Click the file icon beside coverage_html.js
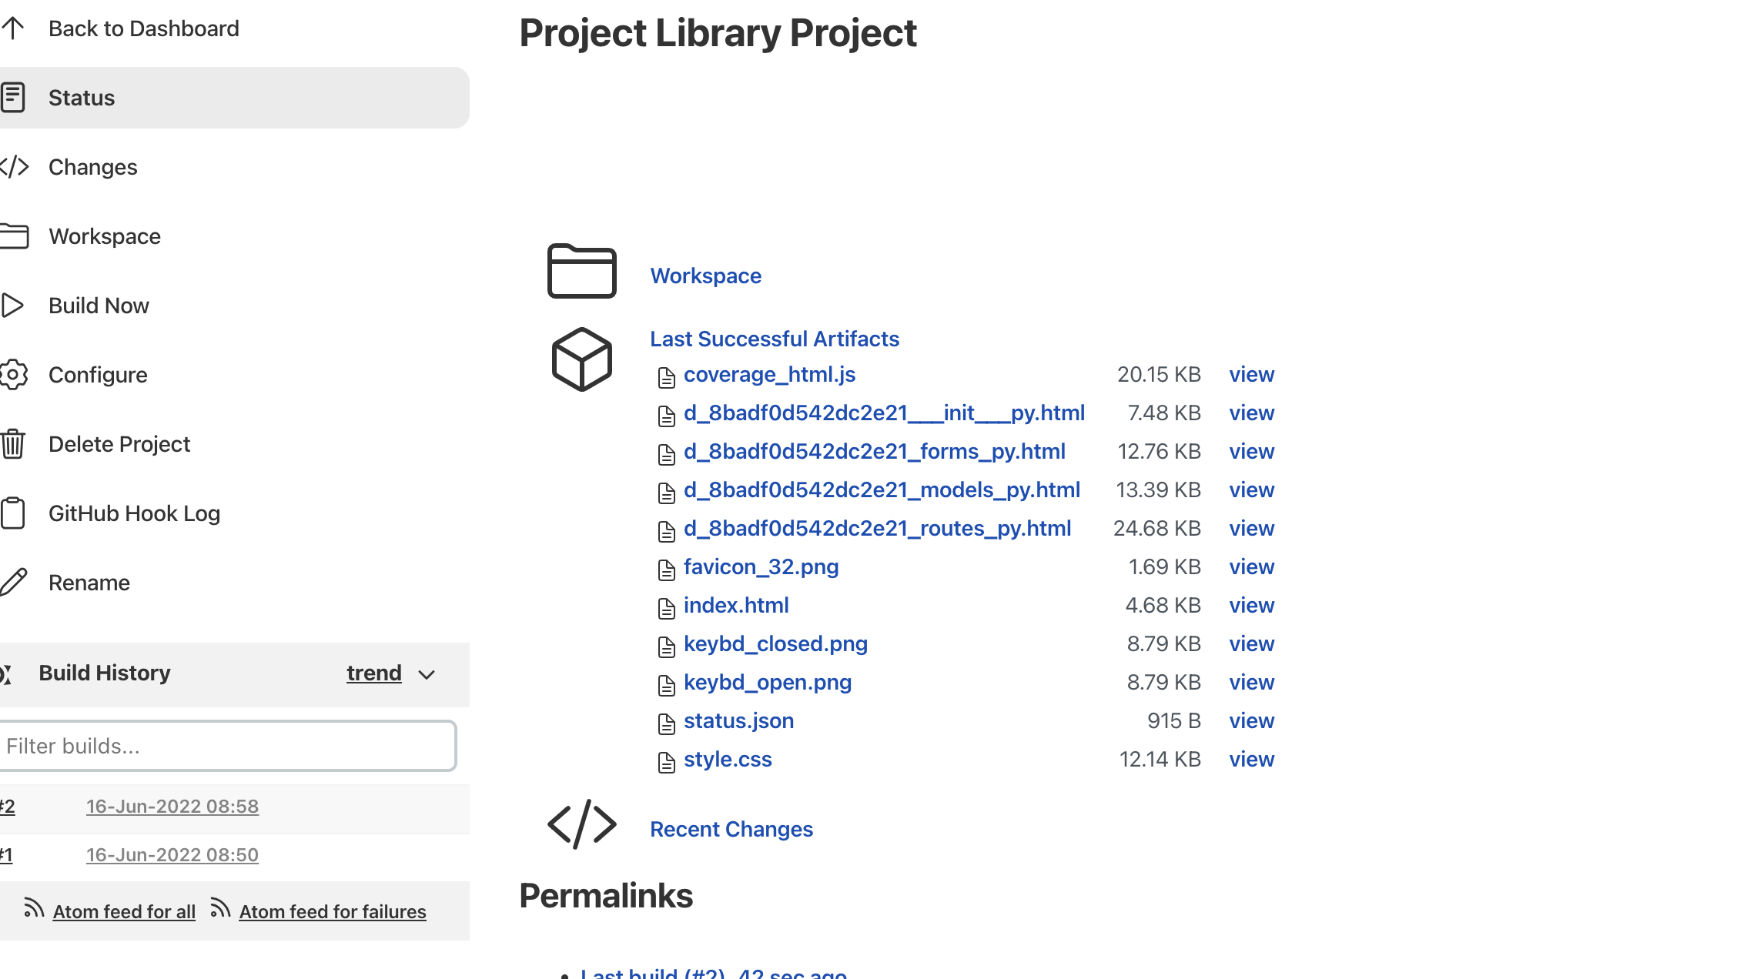The height and width of the screenshot is (979, 1737). [x=667, y=377]
